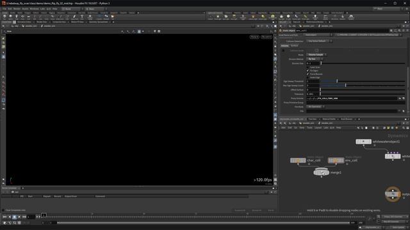The width and height of the screenshot is (410, 230).
Task: Open the Render menu in main menu bar
Action: click(x=17, y=9)
